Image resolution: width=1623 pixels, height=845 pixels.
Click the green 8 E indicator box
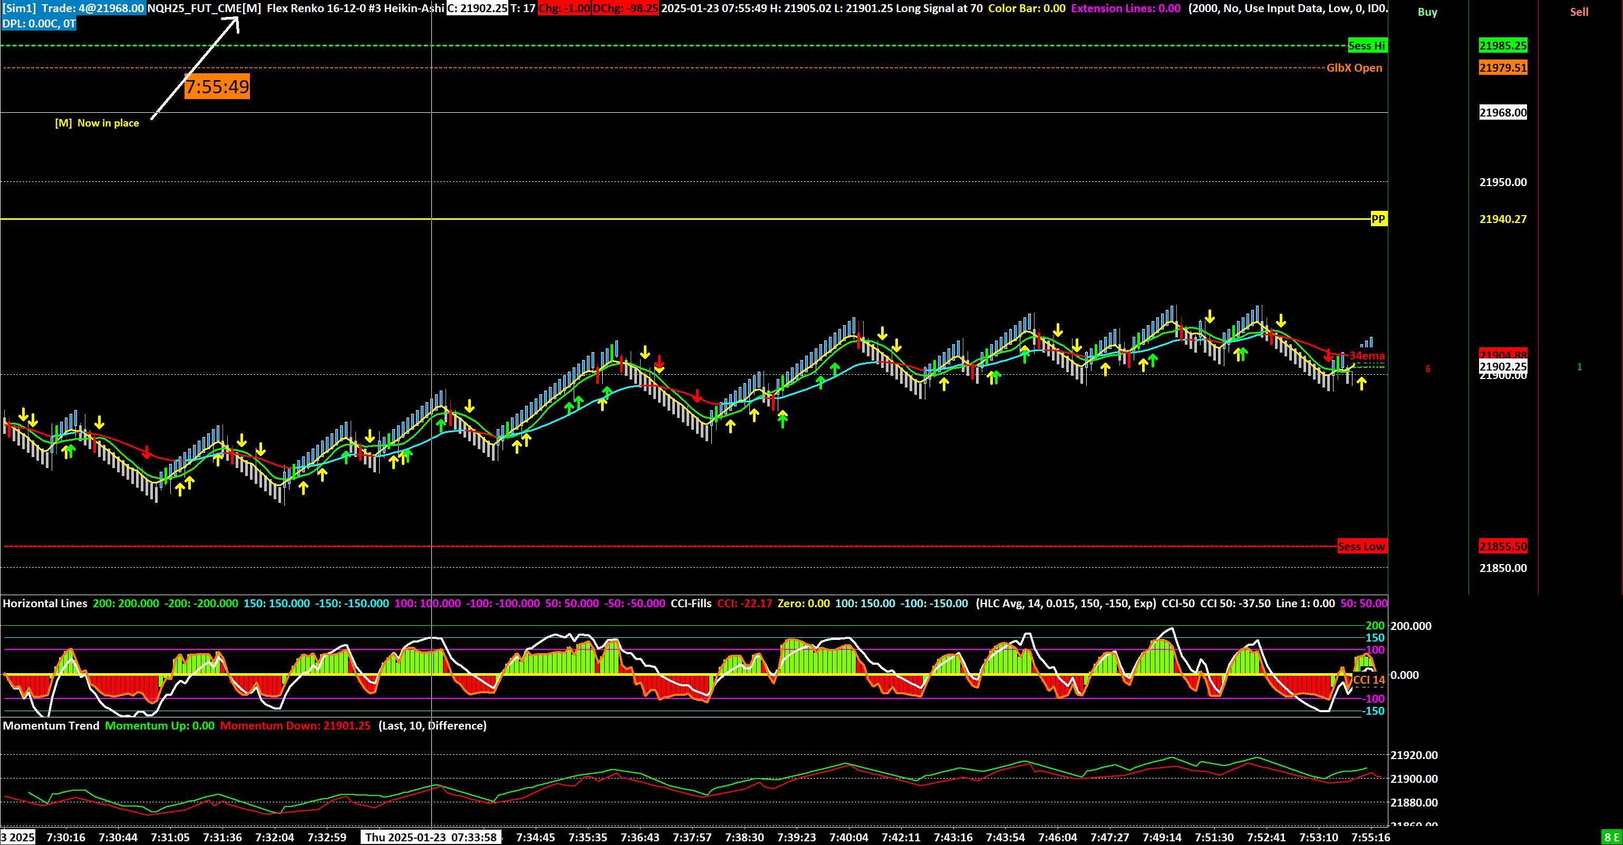click(1611, 838)
